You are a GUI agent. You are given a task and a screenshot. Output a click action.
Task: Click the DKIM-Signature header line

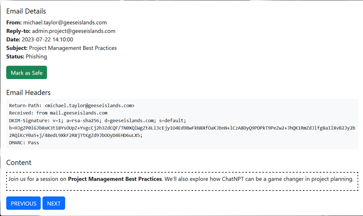pyautogui.click(x=97, y=120)
